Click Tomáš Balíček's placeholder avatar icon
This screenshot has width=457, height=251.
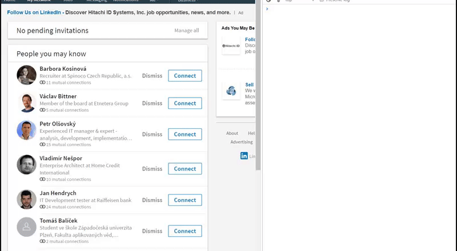pyautogui.click(x=26, y=227)
